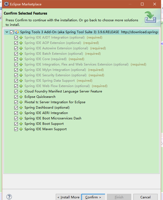Viewport: 163px width, 200px height.
Task: Click the plus icon beside Spring IDE Autowire Extension
Action: coord(21,48)
